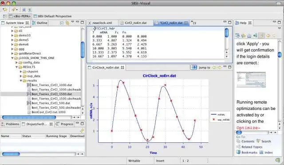Image resolution: width=284 pixels, height=165 pixels.
Task: Close the Help tab
Action: 250,23
